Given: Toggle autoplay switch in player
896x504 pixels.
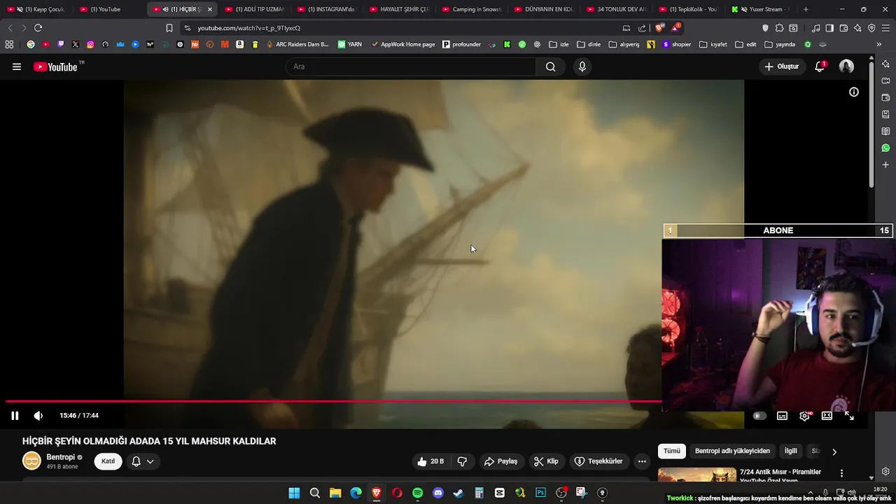Looking at the screenshot, I should point(758,416).
